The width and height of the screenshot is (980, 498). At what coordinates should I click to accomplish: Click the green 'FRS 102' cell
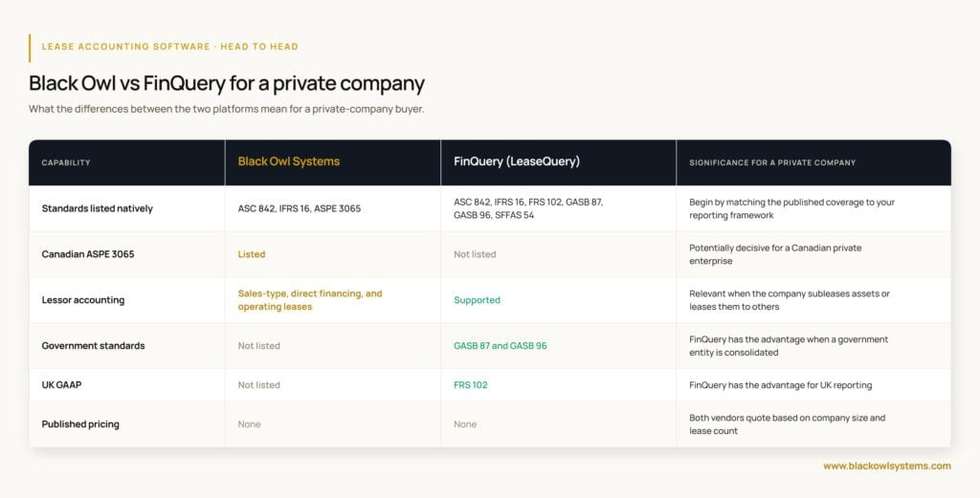tap(471, 384)
